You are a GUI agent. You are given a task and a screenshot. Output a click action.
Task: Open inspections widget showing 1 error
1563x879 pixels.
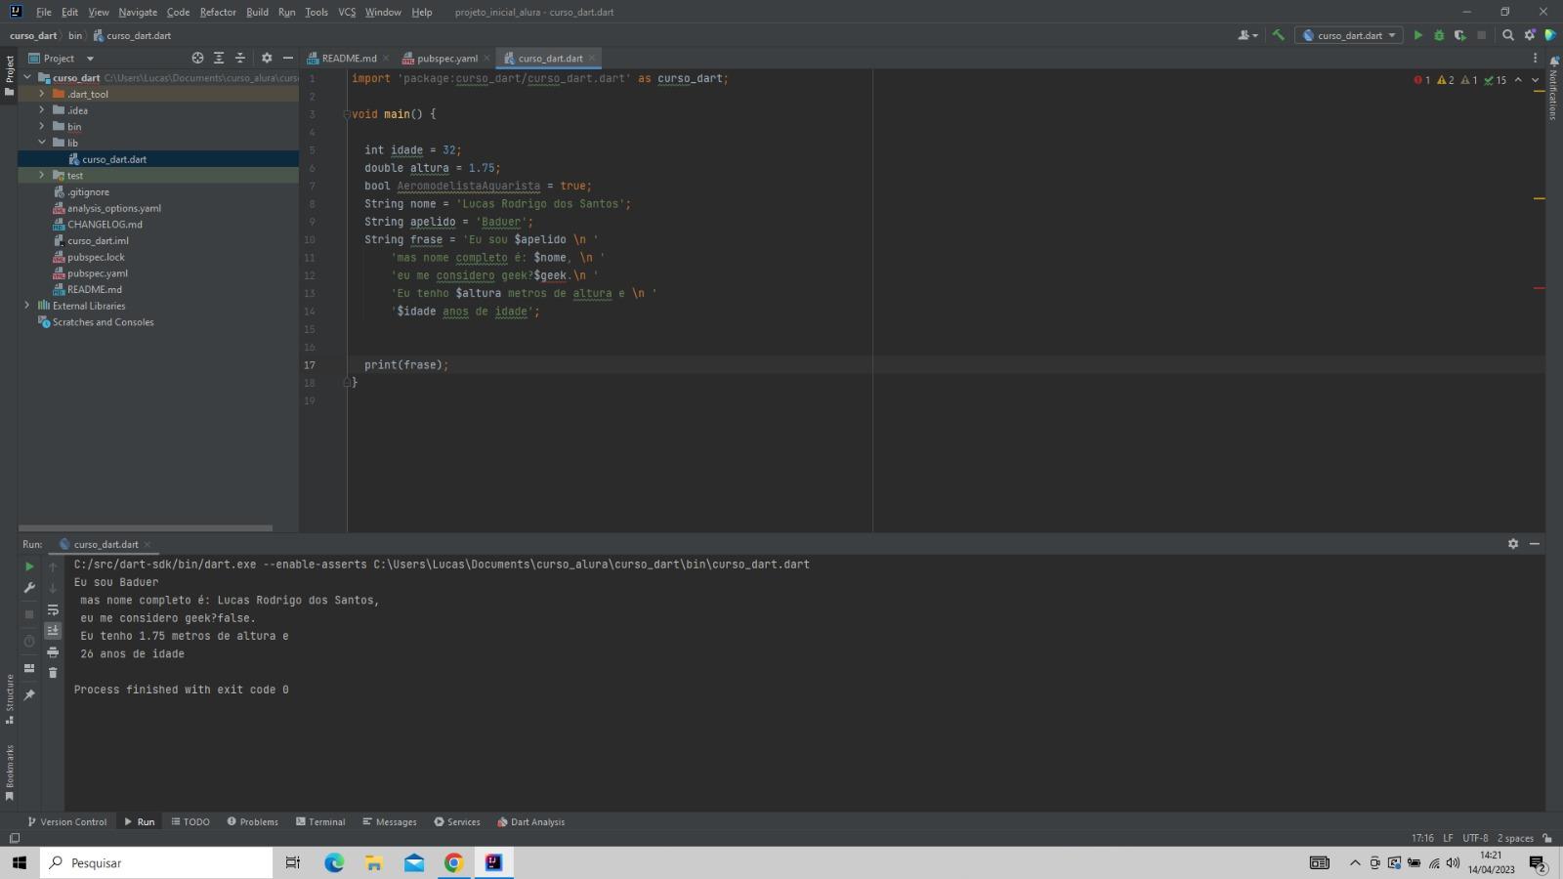pos(1460,80)
